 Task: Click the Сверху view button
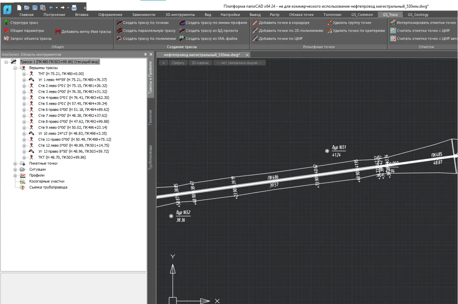pos(178,63)
